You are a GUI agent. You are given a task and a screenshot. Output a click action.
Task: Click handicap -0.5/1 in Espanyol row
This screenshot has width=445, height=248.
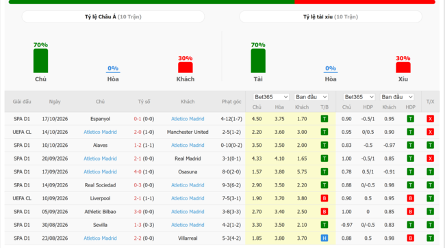[x=368, y=119]
